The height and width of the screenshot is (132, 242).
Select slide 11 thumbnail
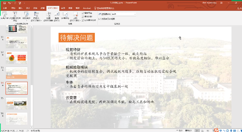[x=16, y=42]
